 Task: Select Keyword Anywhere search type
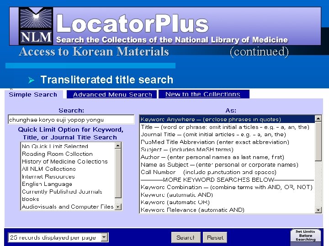227,119
